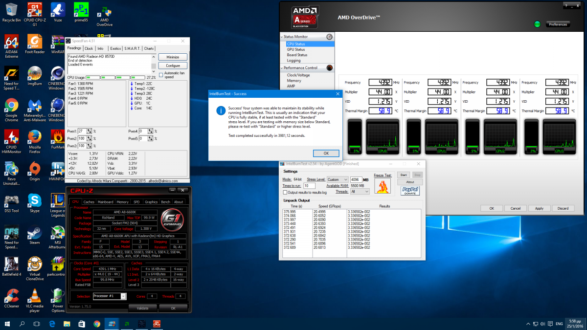
Task: Launch Origin from the desktop
Action: coord(35,171)
